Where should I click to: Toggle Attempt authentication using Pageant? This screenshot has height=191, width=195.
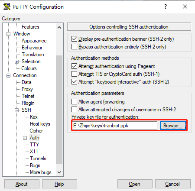(74, 66)
